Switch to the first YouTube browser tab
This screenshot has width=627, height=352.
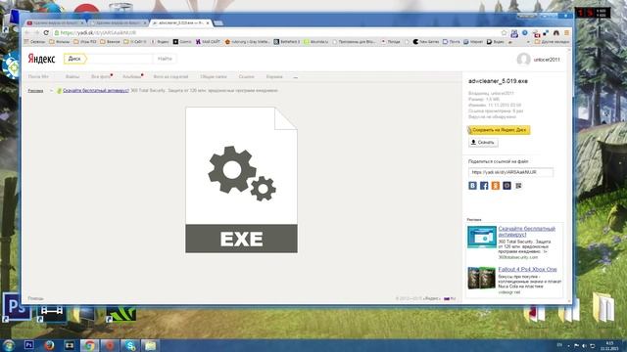[55, 23]
